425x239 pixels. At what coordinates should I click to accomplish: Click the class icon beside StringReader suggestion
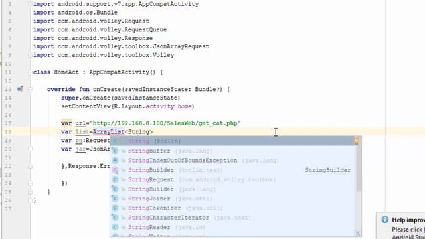click(115, 227)
